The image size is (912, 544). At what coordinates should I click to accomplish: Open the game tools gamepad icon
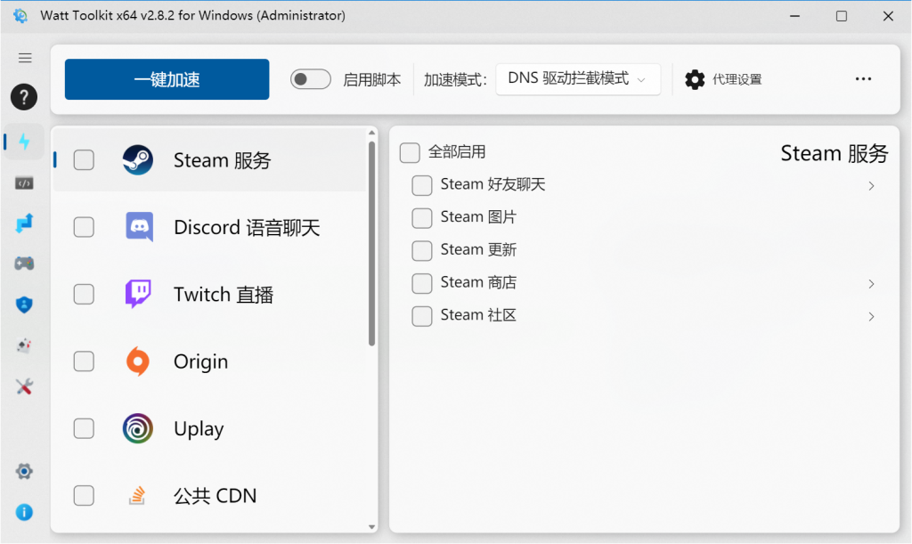pos(24,263)
